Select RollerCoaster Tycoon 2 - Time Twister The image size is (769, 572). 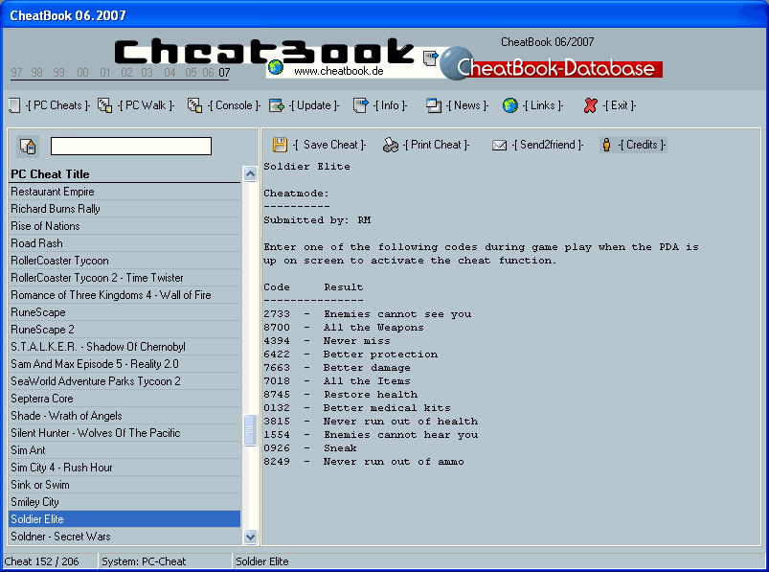(x=124, y=278)
